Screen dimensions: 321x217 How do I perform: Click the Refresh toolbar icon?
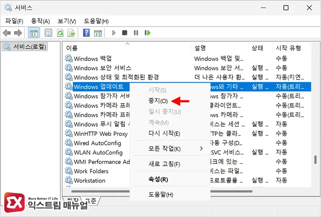click(x=60, y=33)
